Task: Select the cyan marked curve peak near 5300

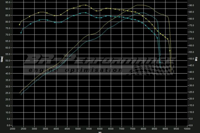Action: click(85, 13)
